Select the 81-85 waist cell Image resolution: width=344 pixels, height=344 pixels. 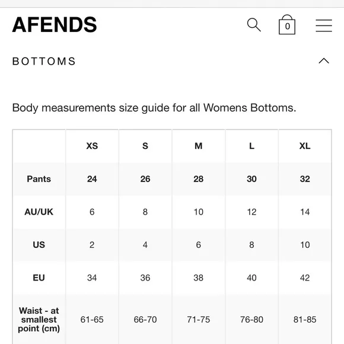305,320
